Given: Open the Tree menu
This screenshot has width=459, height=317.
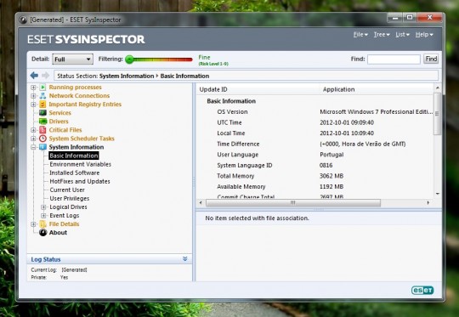Looking at the screenshot, I should click(382, 35).
